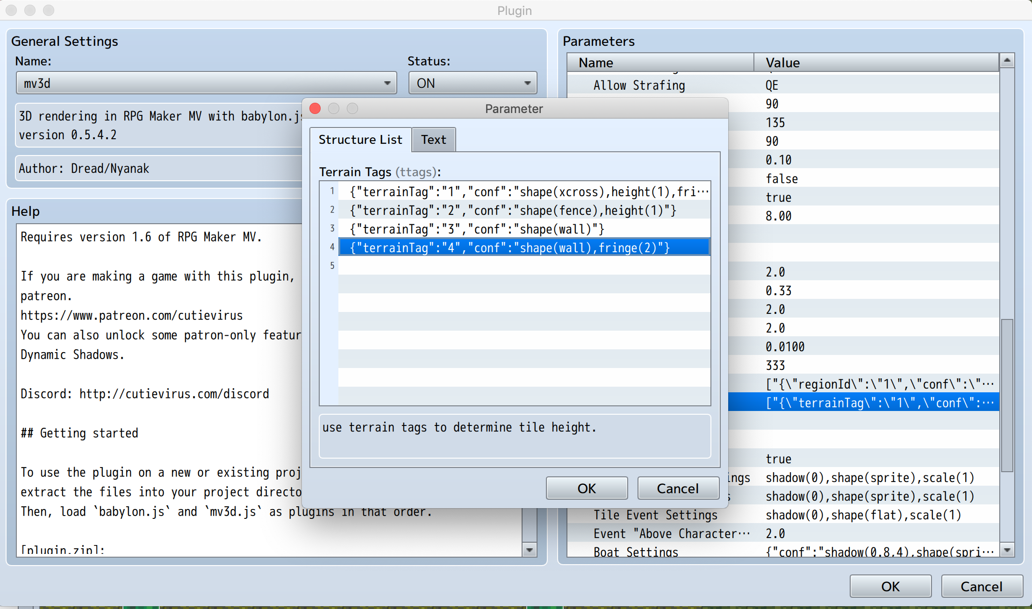Select the Structure List tab
The width and height of the screenshot is (1032, 609).
[x=360, y=140]
